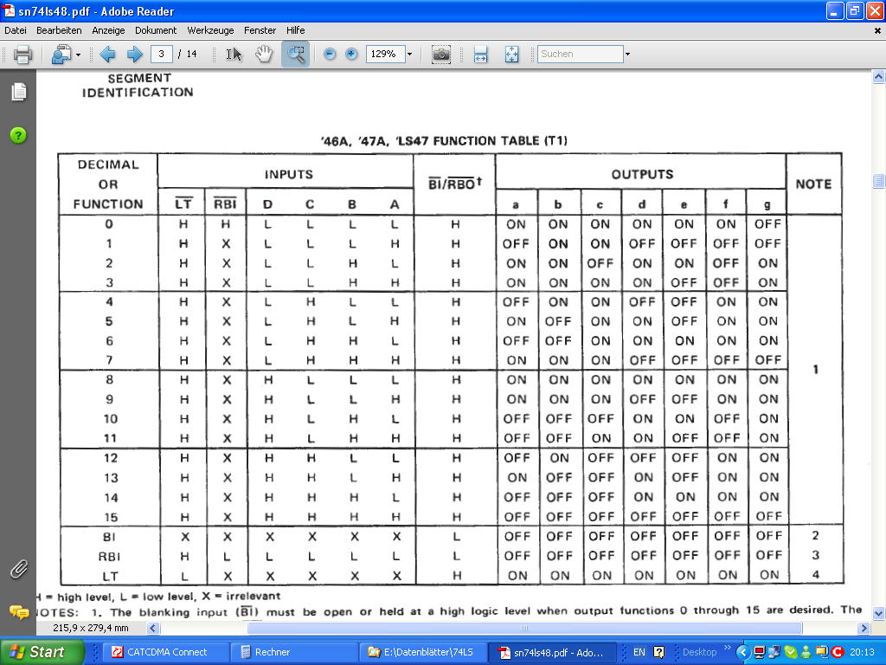This screenshot has height=665, width=886.
Task: Click the green shield tray icon
Action: click(x=791, y=653)
